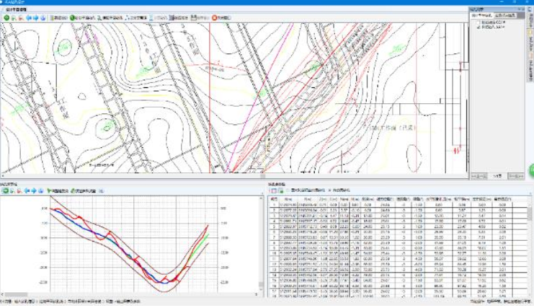This screenshot has height=308, width=534.
Task: Click the blue left arrow in top toolbar
Action: (x=29, y=17)
